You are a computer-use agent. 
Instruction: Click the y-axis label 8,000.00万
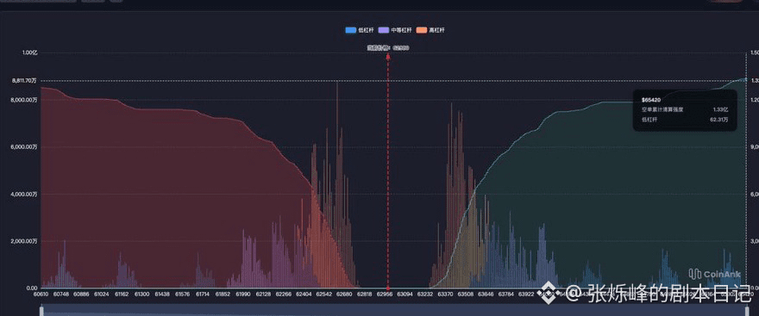pyautogui.click(x=24, y=100)
